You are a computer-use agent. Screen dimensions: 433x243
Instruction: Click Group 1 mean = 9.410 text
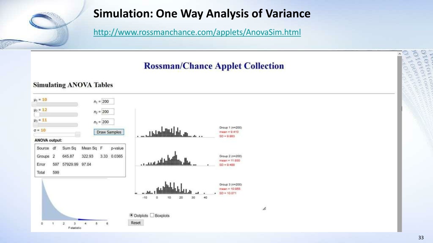[229, 132]
